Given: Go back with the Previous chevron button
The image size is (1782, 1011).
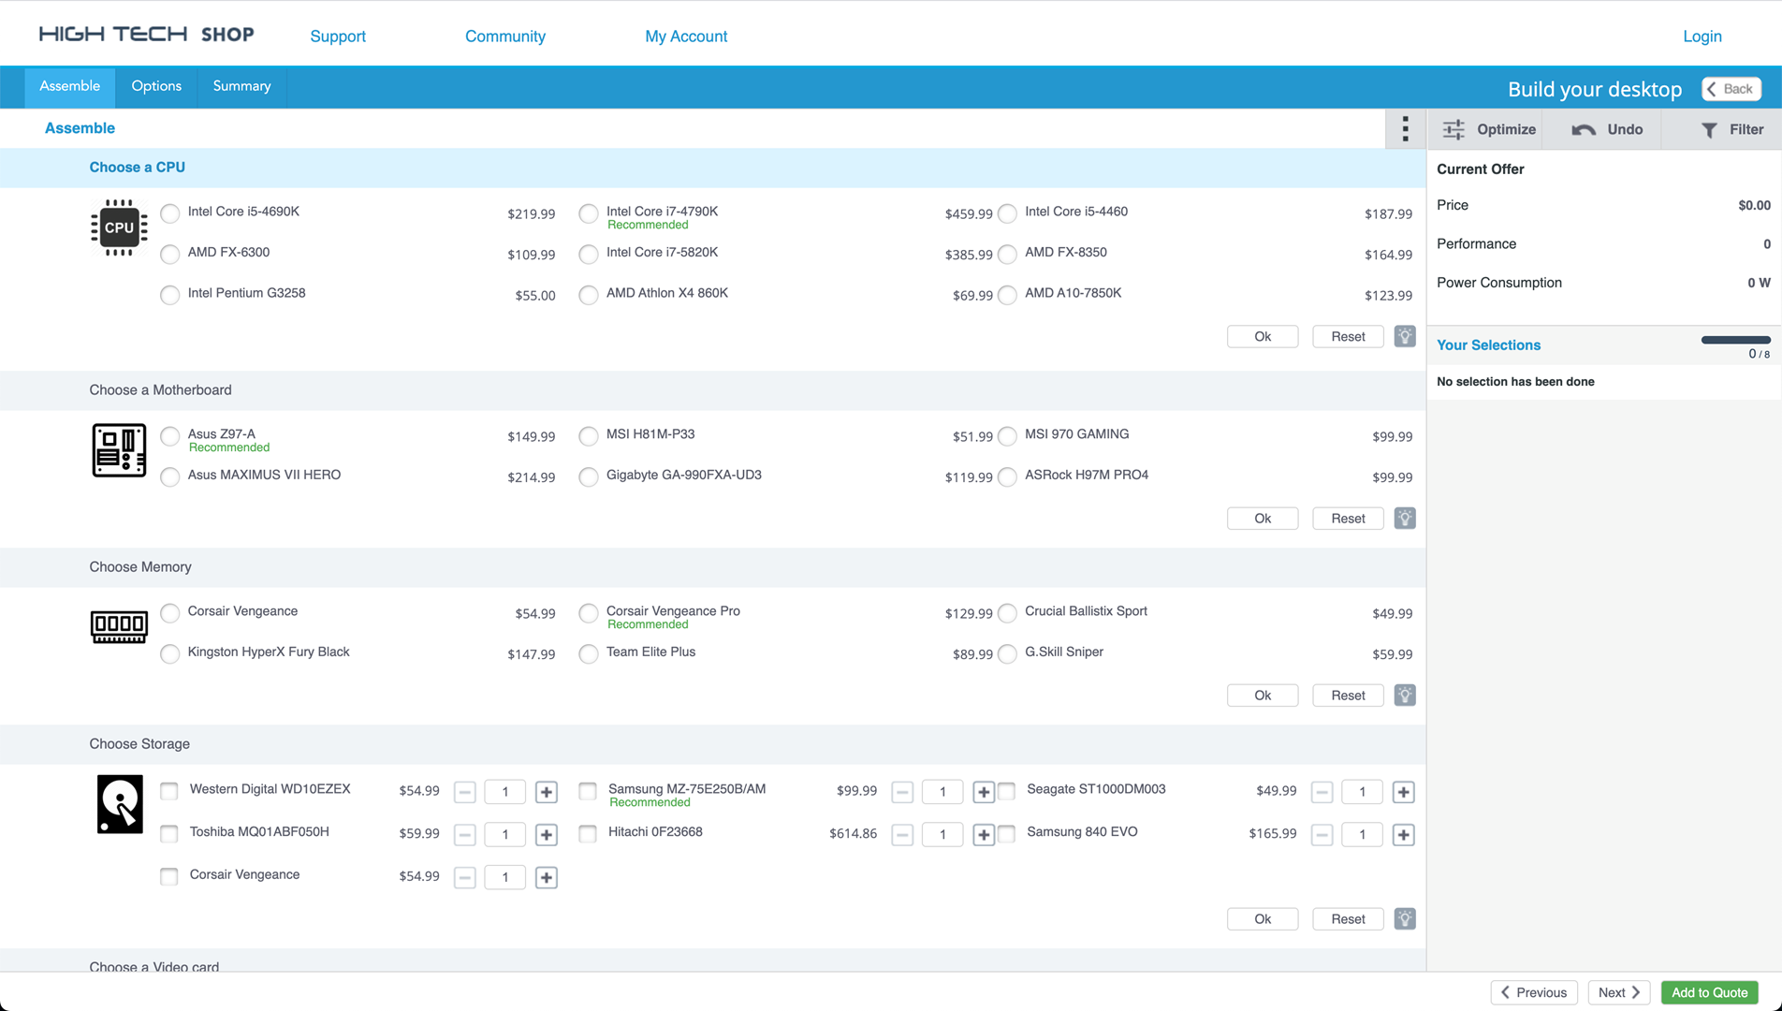Looking at the screenshot, I should (x=1534, y=992).
